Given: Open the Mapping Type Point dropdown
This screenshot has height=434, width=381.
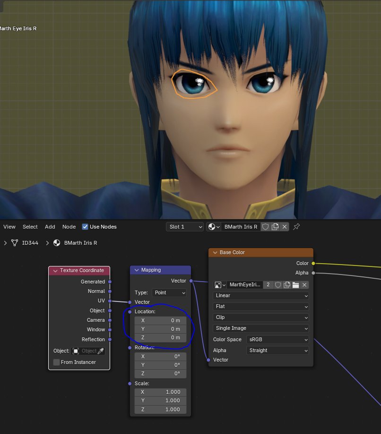Looking at the screenshot, I should (169, 292).
